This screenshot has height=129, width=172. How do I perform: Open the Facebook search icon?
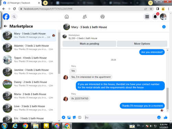(x=14, y=17)
